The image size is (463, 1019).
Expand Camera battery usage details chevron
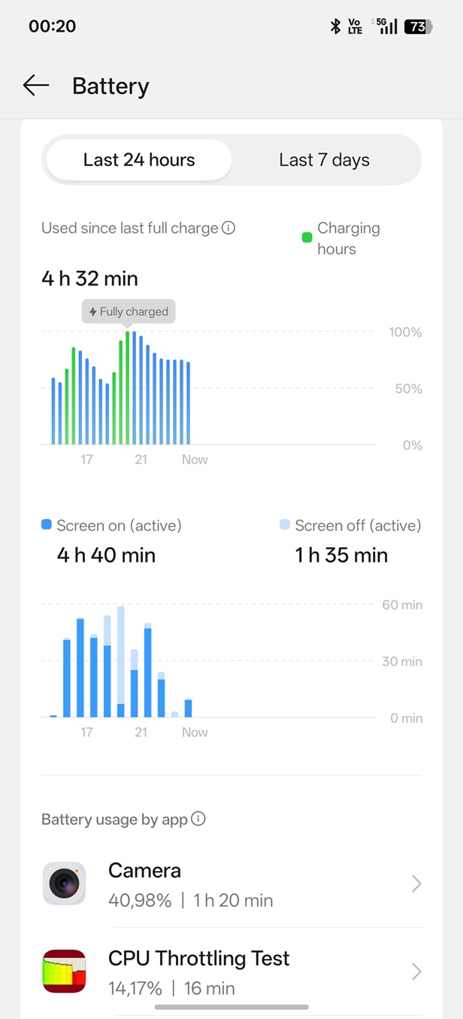pyautogui.click(x=416, y=884)
